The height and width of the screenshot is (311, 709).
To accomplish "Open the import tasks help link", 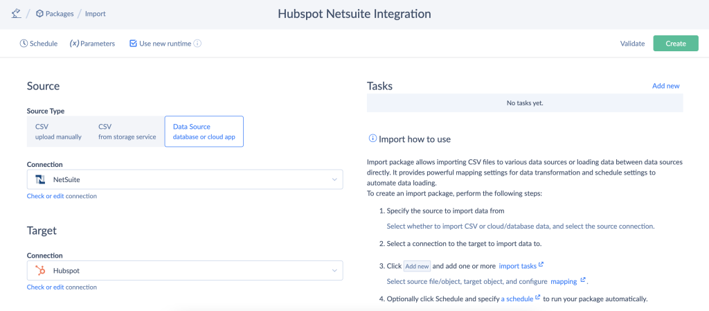I will pyautogui.click(x=518, y=265).
